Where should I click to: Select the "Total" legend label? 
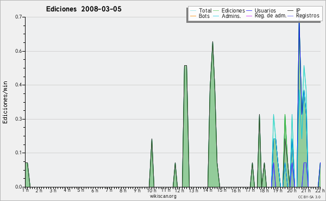205,10
